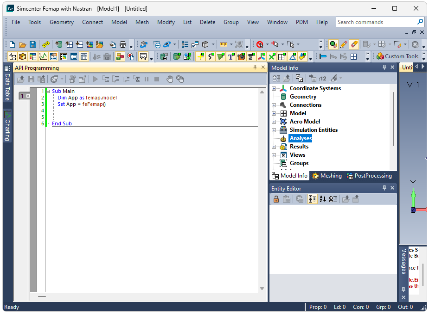429x314 pixels.
Task: Click the blue Rebuild/Regenerate icon
Action: pos(166,44)
